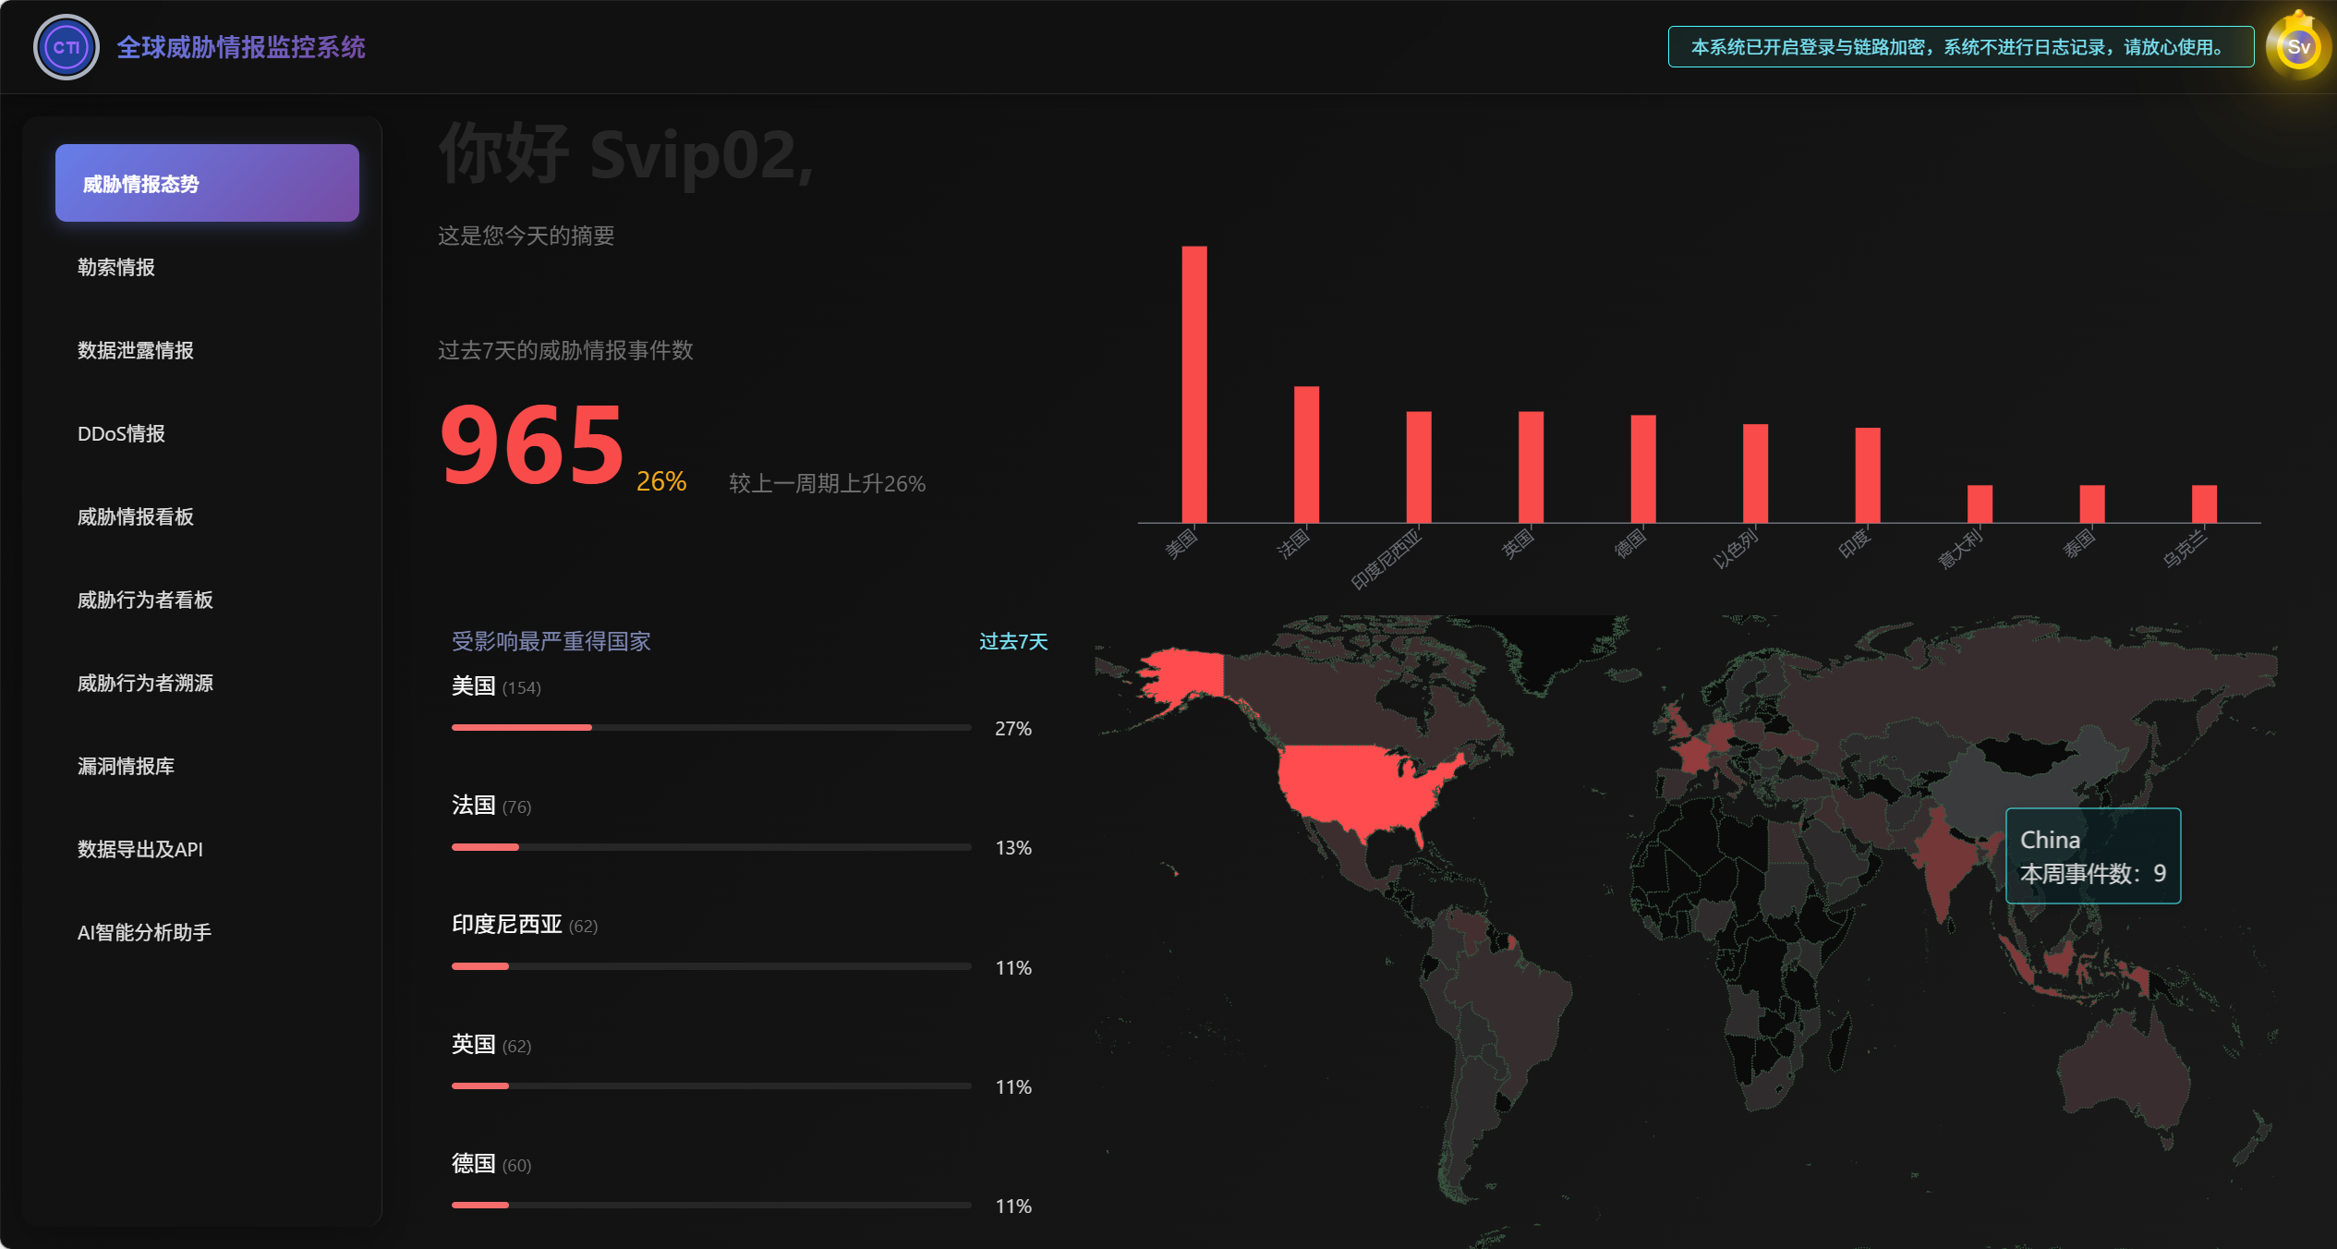Open 威胁情报看板 dashboard
The image size is (2337, 1249).
[136, 516]
